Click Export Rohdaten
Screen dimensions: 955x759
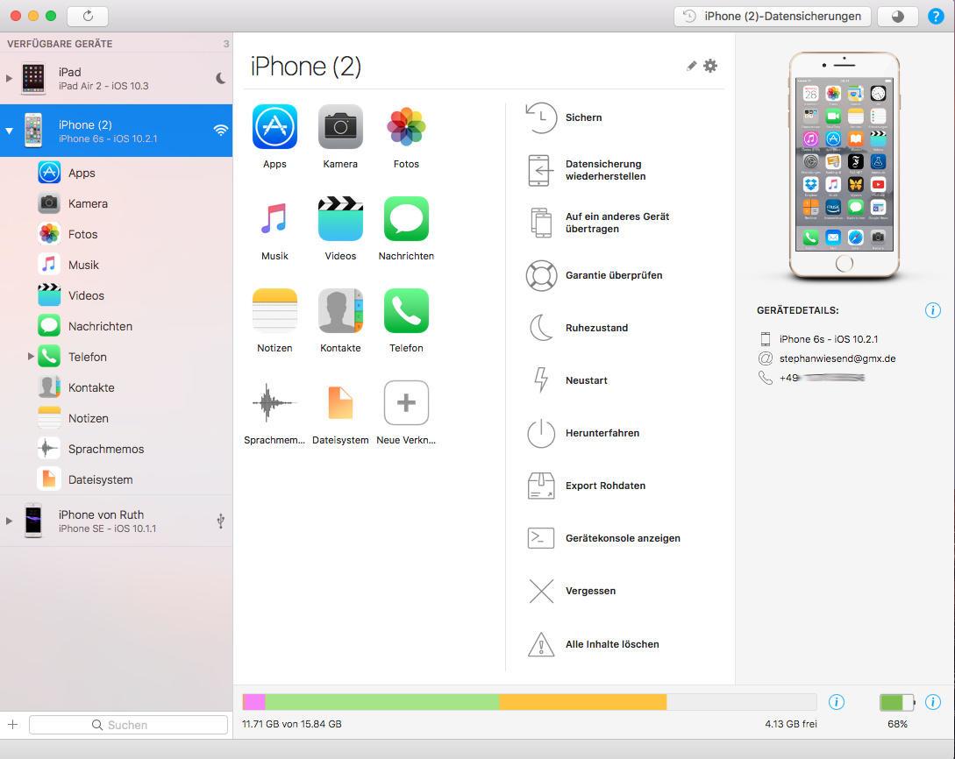(586, 486)
